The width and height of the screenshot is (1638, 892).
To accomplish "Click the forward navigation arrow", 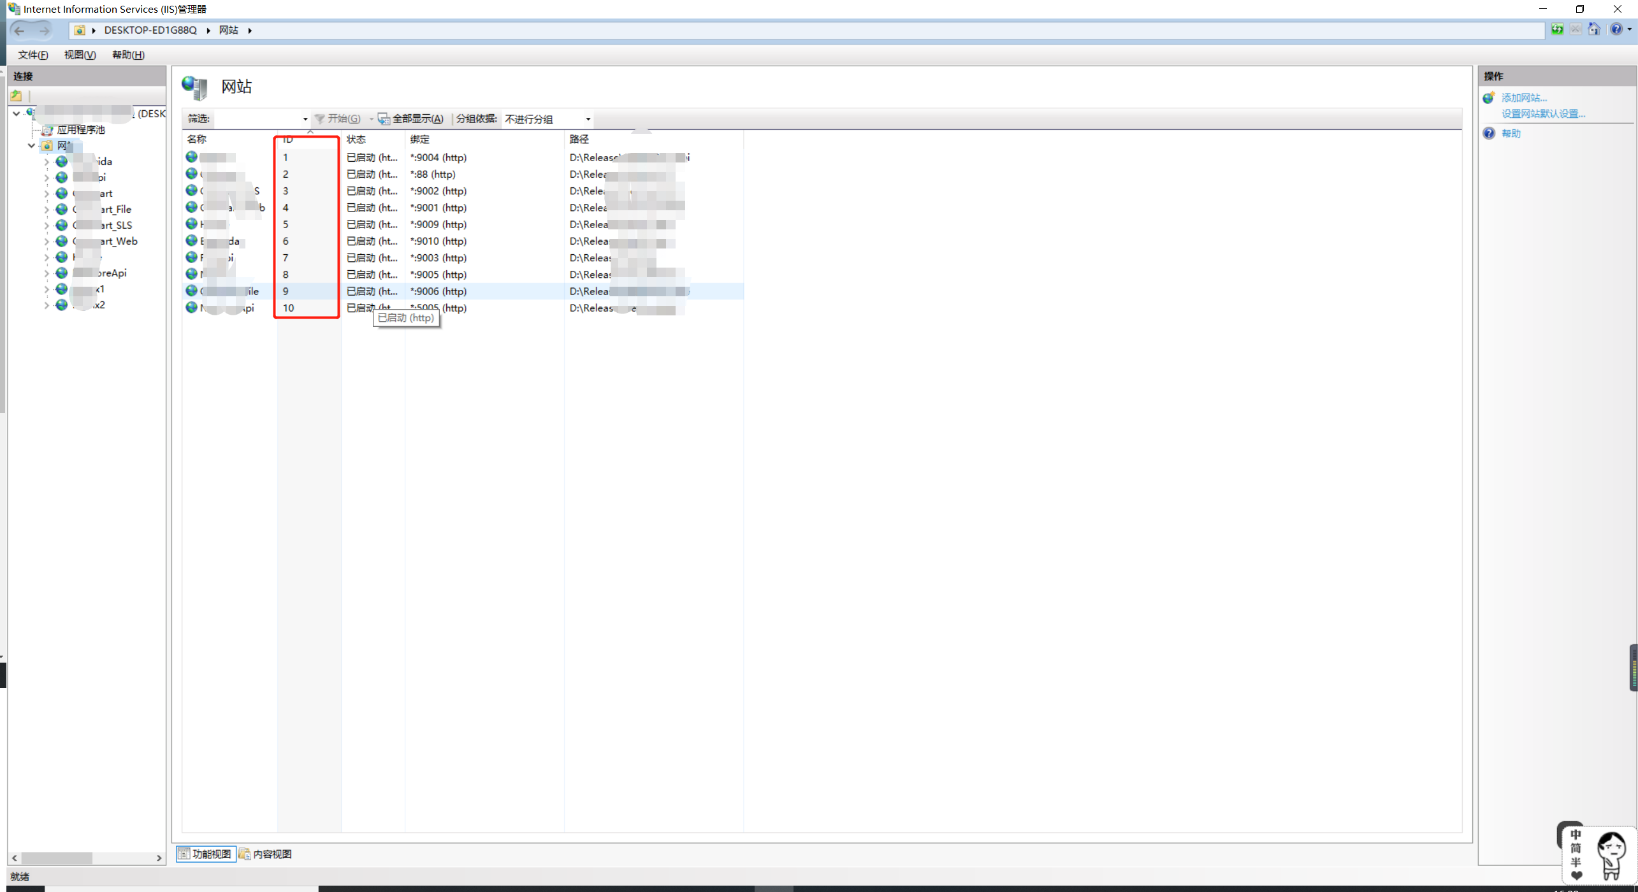I will [x=43, y=30].
